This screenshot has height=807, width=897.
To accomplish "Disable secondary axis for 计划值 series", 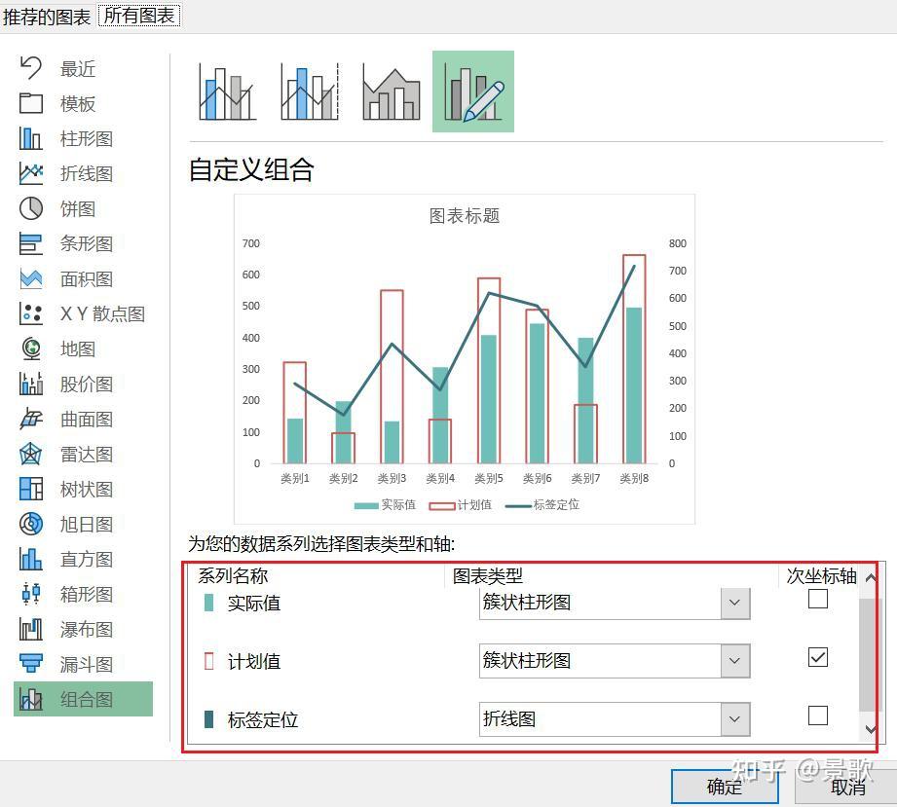I will (x=818, y=658).
